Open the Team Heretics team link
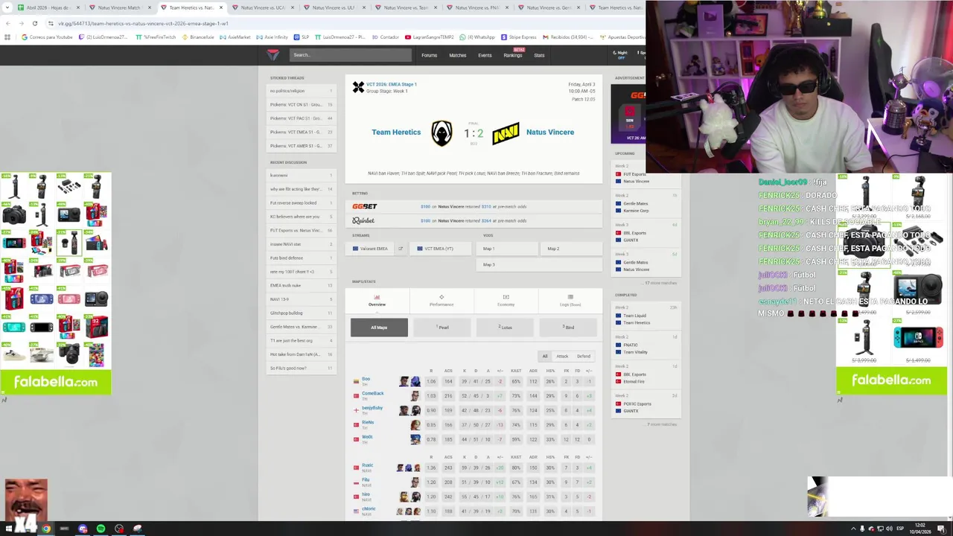The image size is (953, 536). [396, 133]
